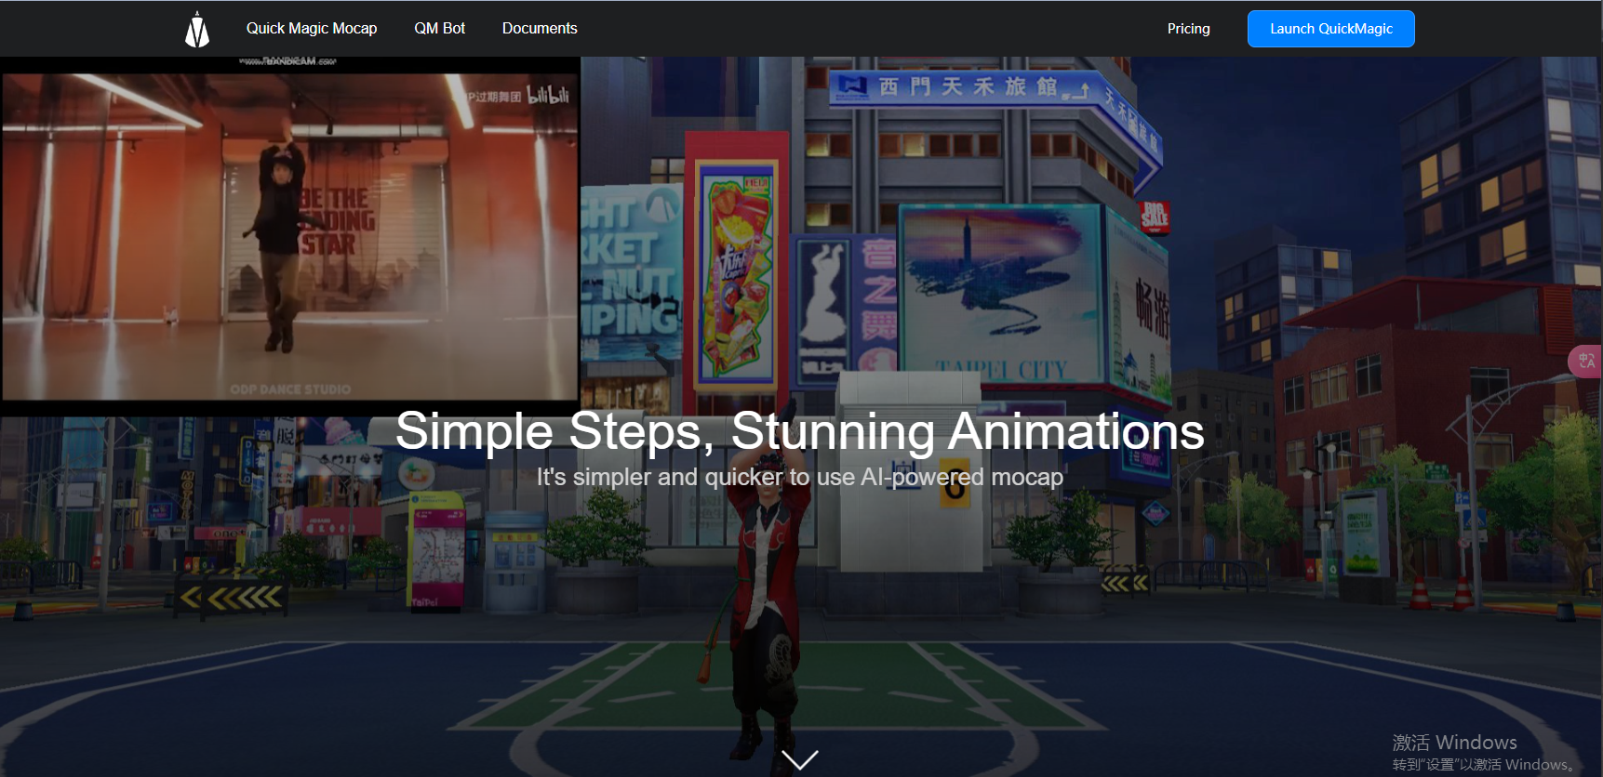Viewport: 1603px width, 777px height.
Task: Go to Documents in navigation bar
Action: (540, 29)
